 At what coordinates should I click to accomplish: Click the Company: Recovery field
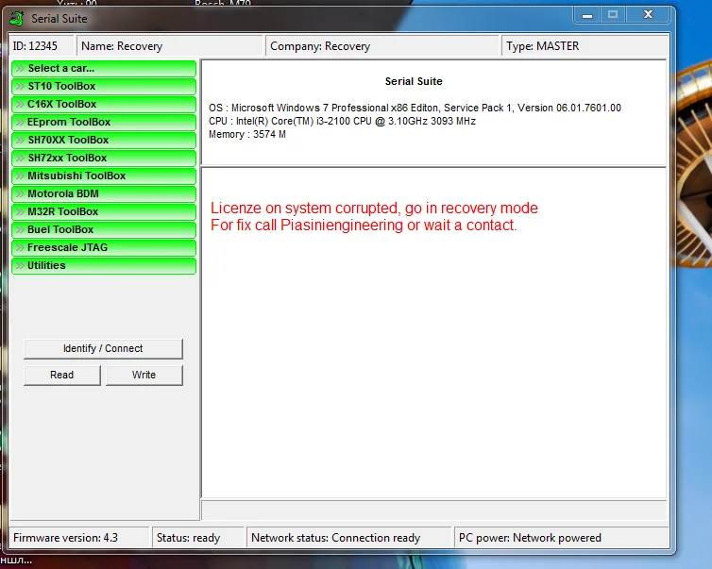pos(381,46)
